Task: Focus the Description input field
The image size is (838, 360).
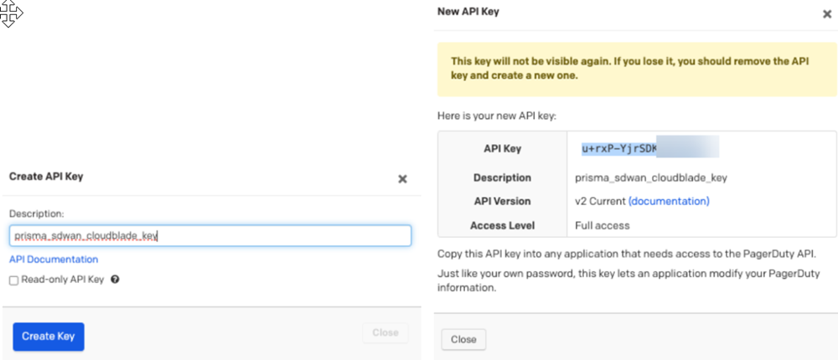Action: 209,235
